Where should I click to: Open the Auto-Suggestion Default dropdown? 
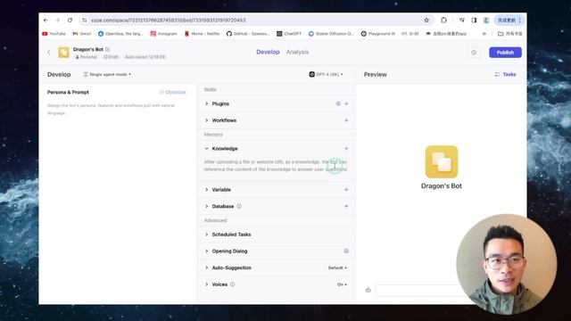[x=337, y=267]
